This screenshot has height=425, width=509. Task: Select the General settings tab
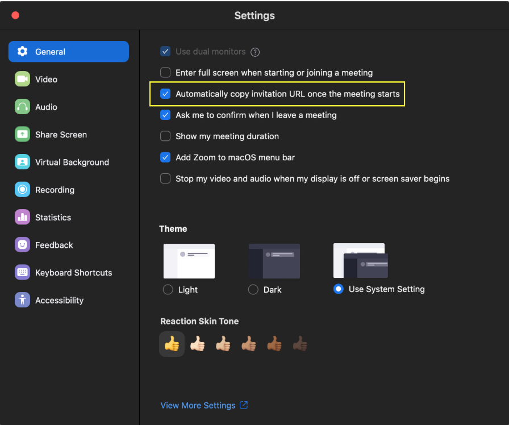pos(68,52)
